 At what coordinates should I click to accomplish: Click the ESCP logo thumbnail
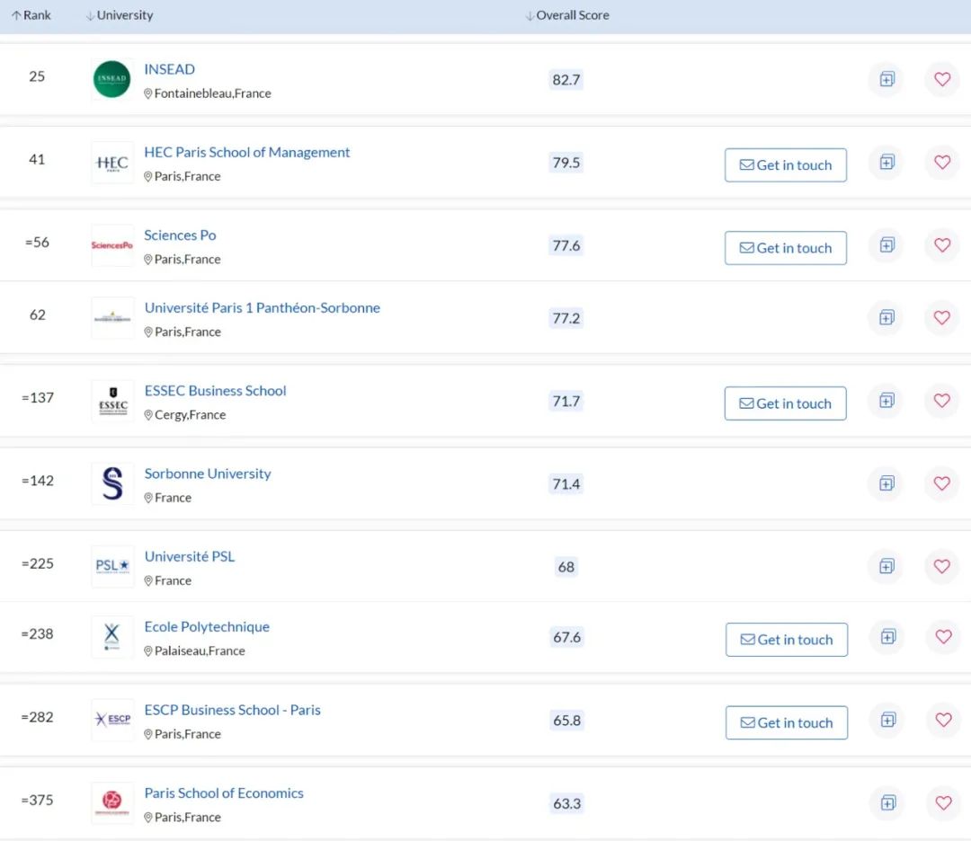point(112,720)
